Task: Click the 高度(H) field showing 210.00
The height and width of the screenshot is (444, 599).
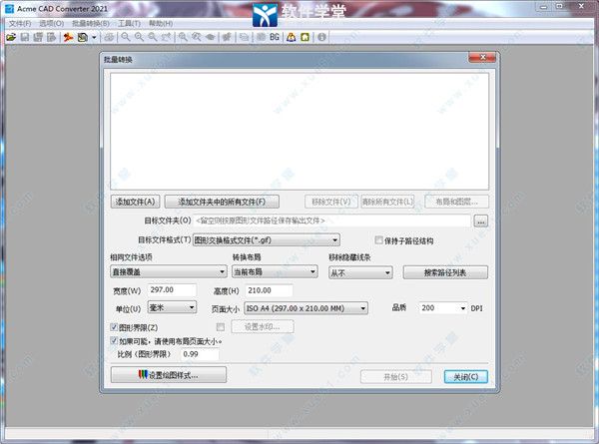Action: 269,290
